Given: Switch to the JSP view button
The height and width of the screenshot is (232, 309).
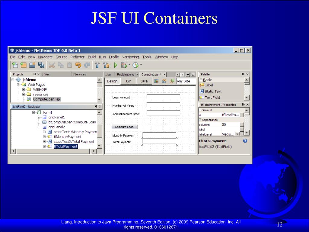Looking at the screenshot, I should [128, 81].
